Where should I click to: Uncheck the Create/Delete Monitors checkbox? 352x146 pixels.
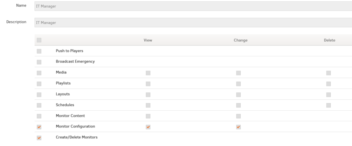39,138
